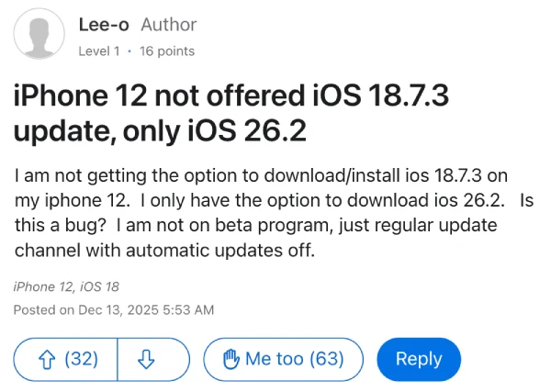Viewport: 551px width, 392px height.
Task: Click the Author badge next to Lee-o
Action: [168, 25]
